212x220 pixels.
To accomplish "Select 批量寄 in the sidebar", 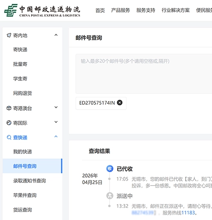I will 20,64.
